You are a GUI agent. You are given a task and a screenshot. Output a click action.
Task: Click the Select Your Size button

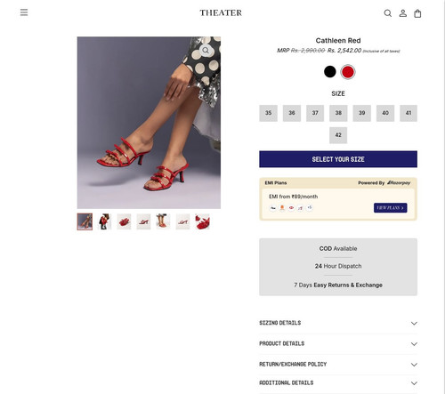point(338,159)
